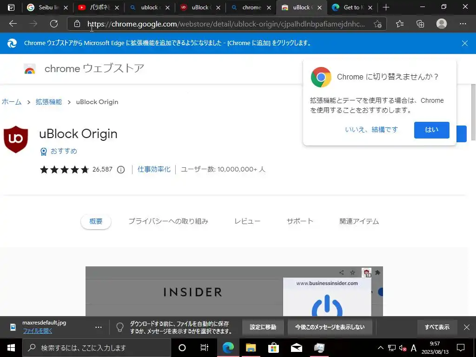Open the clock showing 9:57
476x357 pixels.
(435, 348)
